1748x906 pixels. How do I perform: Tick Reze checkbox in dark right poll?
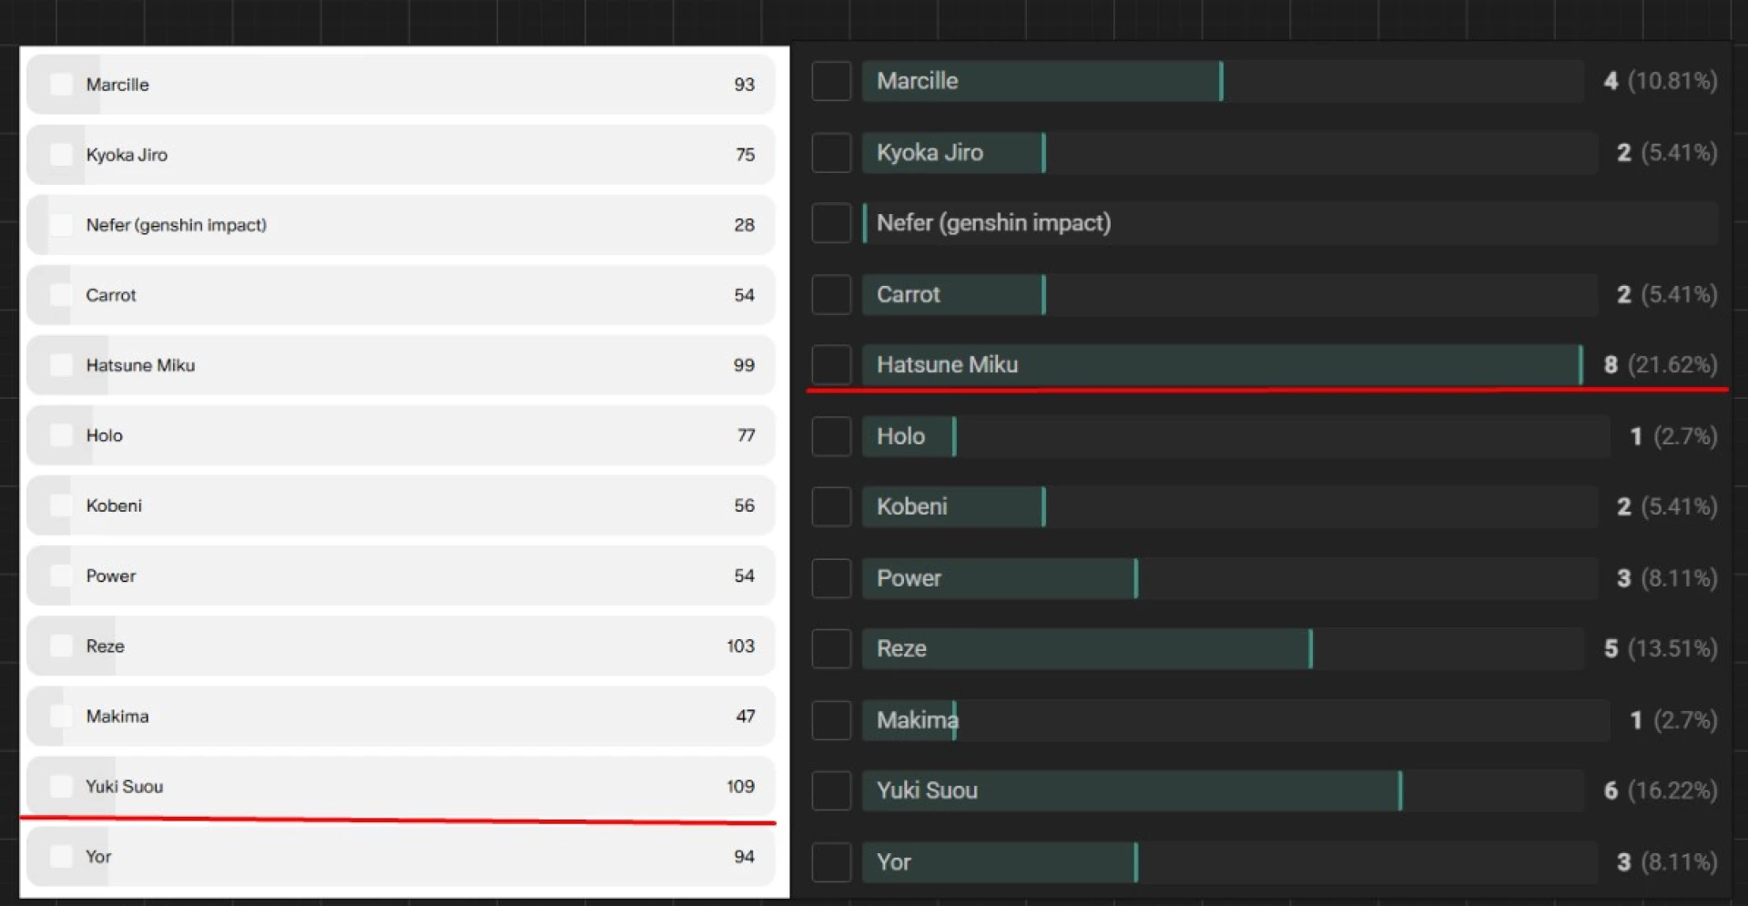(x=831, y=648)
